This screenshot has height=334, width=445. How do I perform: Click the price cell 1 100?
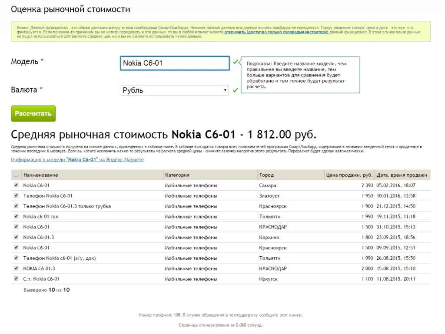[367, 279]
